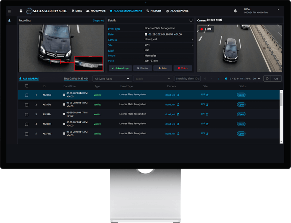Click the LIVE recording indicator

click(206, 29)
